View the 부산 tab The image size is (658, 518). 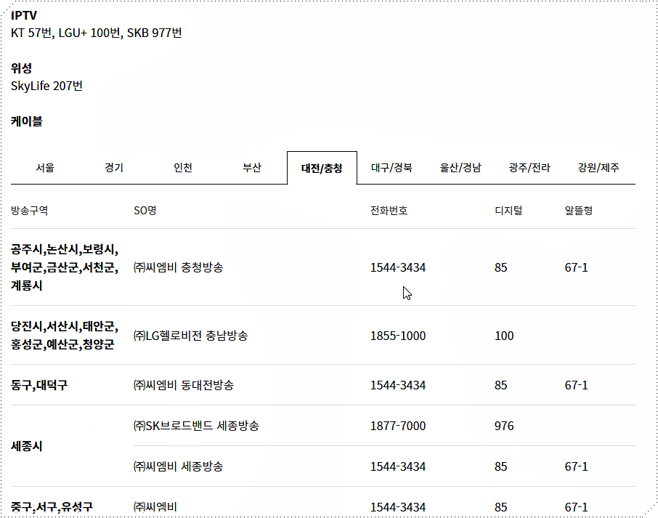click(x=252, y=167)
